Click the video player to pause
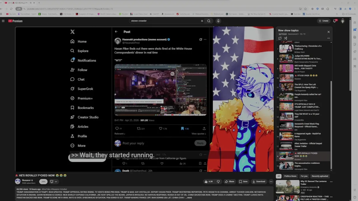The height and width of the screenshot is (201, 358). [x=145, y=99]
